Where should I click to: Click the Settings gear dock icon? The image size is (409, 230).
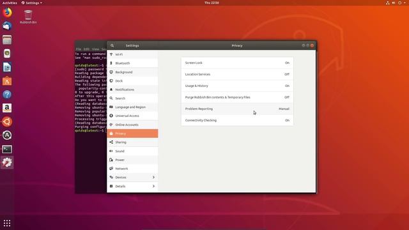pyautogui.click(x=7, y=163)
